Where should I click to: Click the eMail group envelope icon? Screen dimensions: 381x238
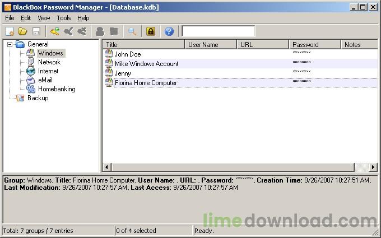coord(31,80)
